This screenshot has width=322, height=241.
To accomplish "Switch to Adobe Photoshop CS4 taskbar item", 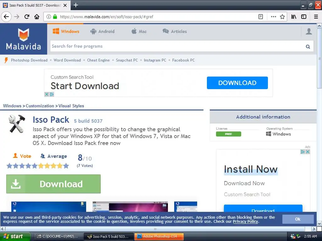I will click(x=159, y=236).
